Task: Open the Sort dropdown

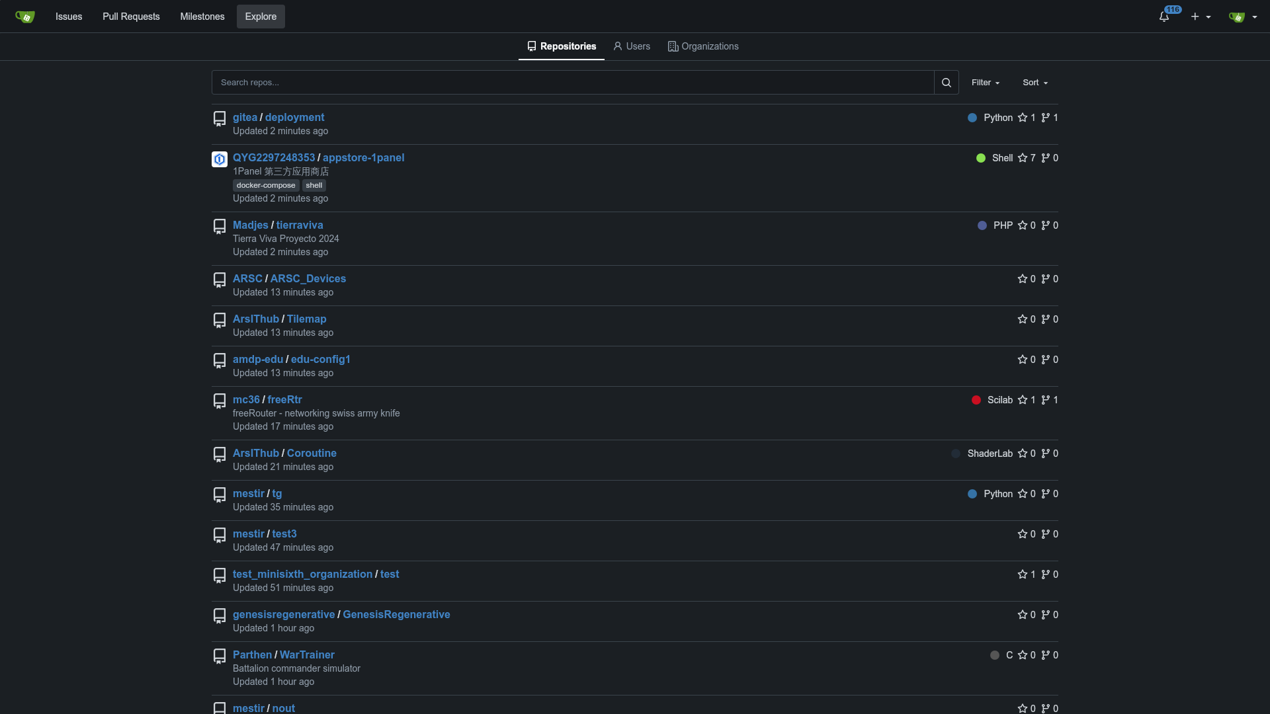Action: coord(1035,83)
